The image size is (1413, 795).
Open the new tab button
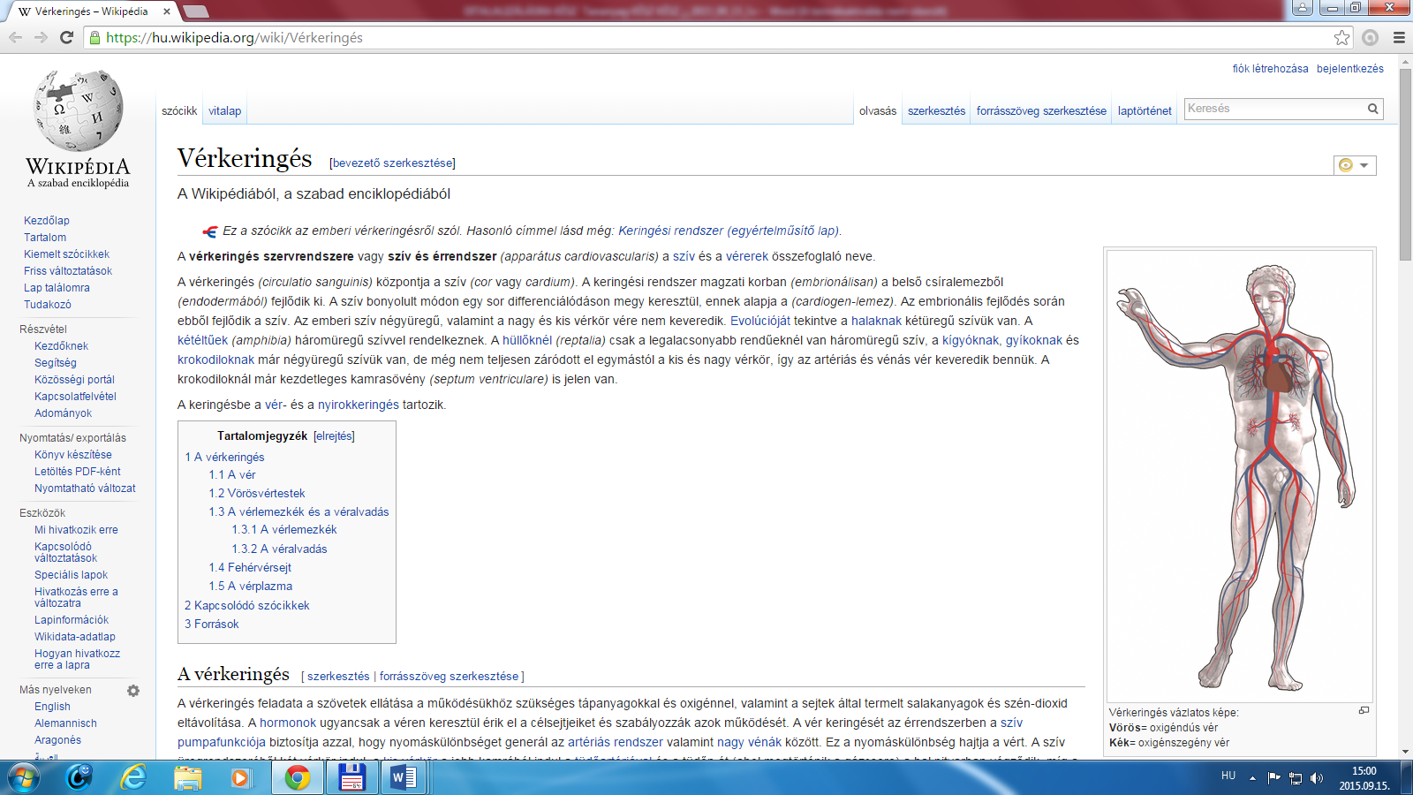[x=195, y=11]
